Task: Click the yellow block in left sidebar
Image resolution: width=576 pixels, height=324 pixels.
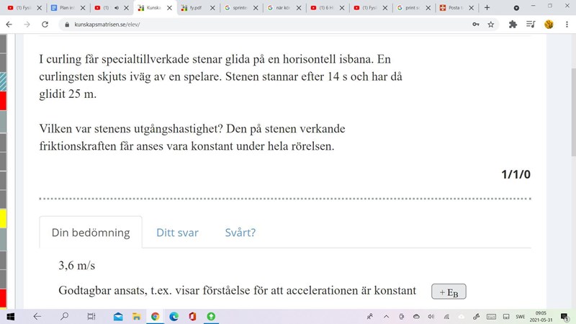Action: (3, 218)
